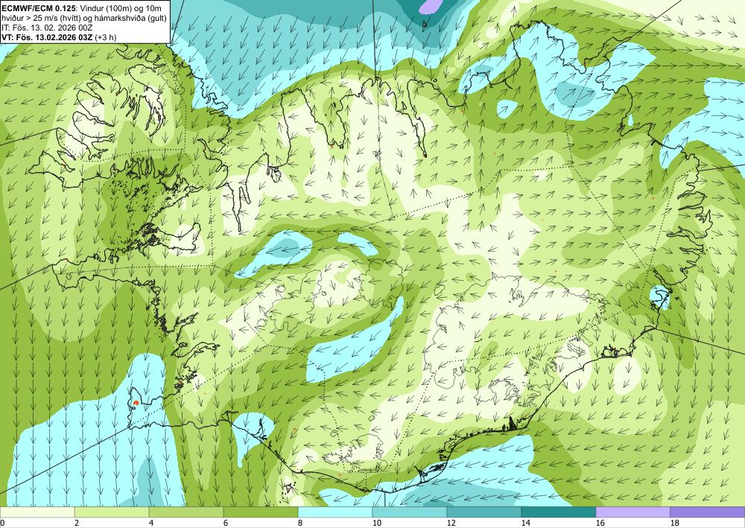
Task: Click the orange gust marker on Reykjanes peninsula
Action: pos(136,403)
